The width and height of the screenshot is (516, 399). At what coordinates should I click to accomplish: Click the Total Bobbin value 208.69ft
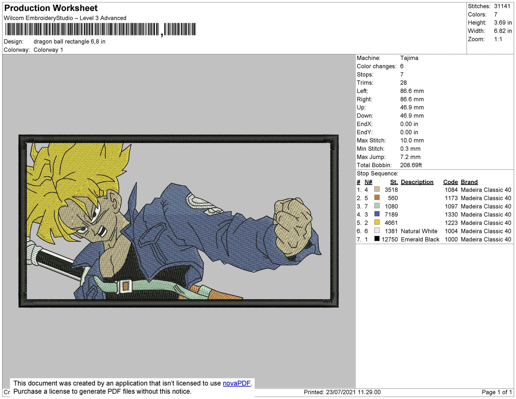[x=411, y=165]
